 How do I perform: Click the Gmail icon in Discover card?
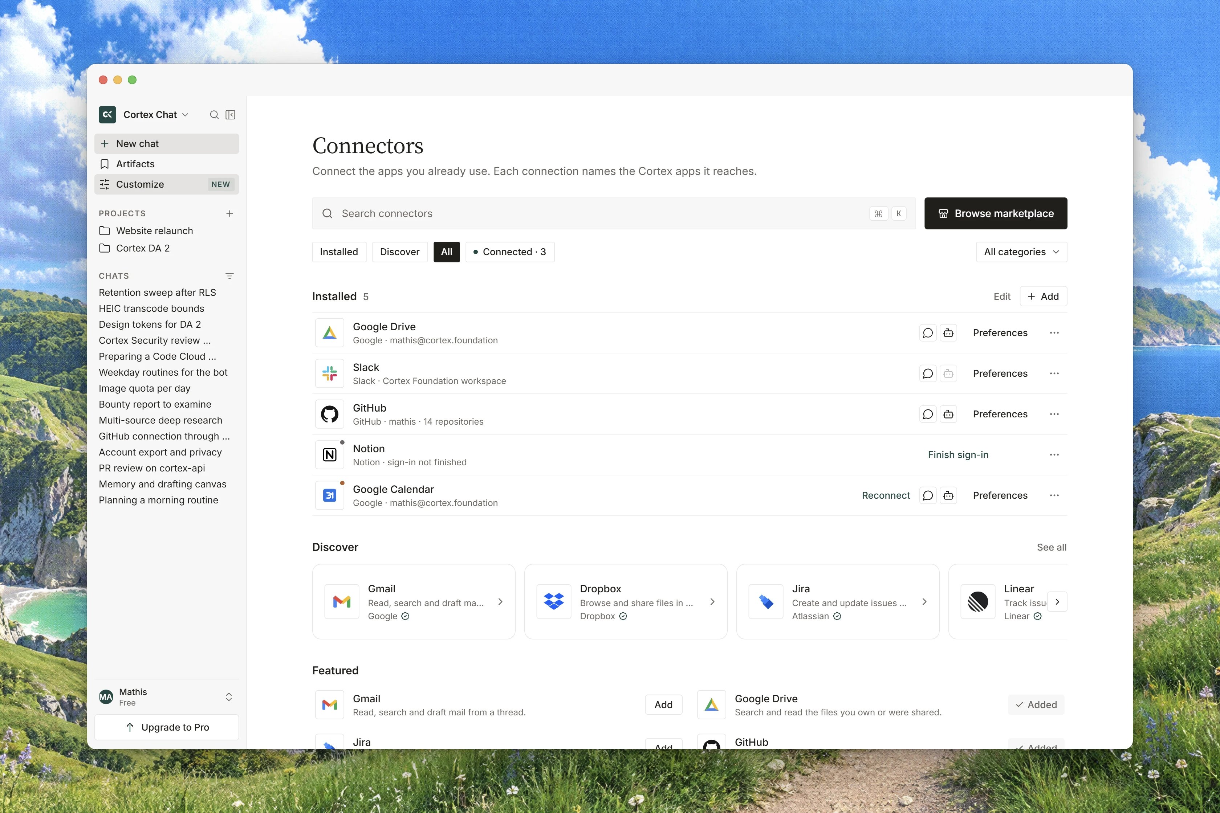pyautogui.click(x=342, y=601)
